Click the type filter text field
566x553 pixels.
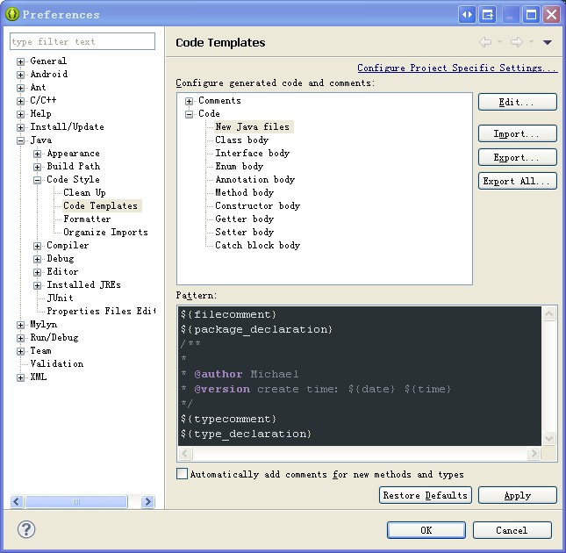tap(82, 41)
